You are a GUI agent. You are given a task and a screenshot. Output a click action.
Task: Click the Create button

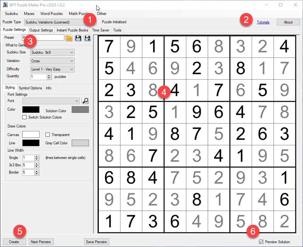[14, 242]
